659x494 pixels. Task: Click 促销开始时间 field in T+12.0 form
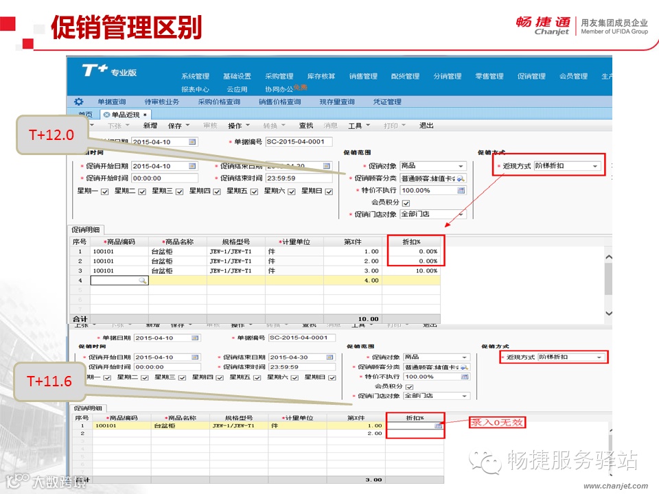click(164, 178)
